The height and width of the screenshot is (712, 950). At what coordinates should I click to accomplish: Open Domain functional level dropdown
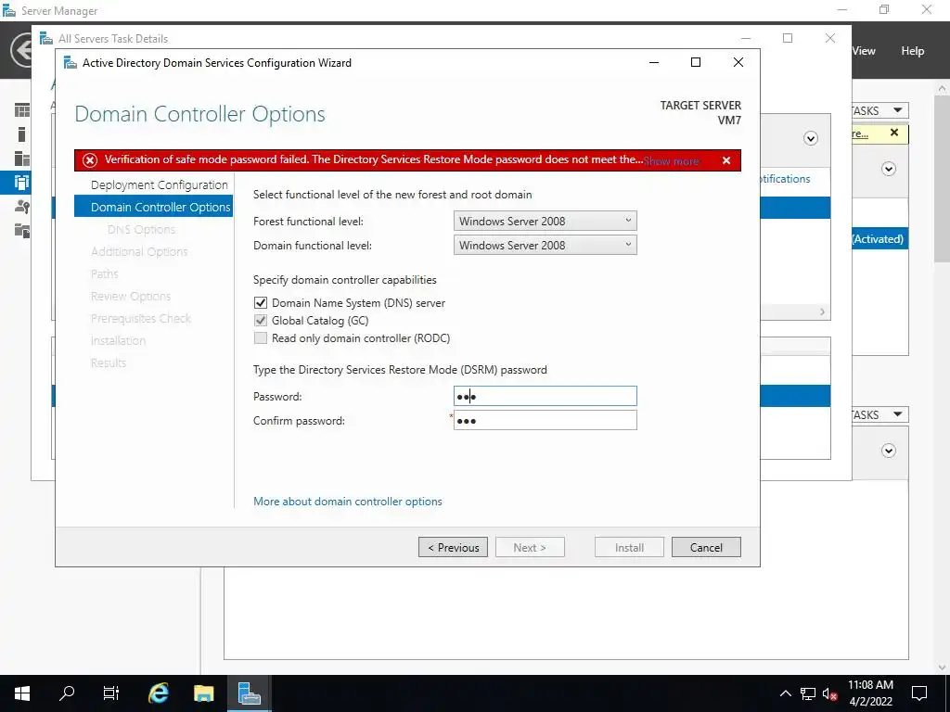(x=546, y=245)
